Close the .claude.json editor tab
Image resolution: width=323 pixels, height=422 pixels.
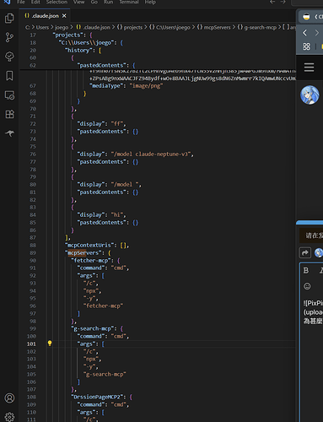pyautogui.click(x=64, y=16)
